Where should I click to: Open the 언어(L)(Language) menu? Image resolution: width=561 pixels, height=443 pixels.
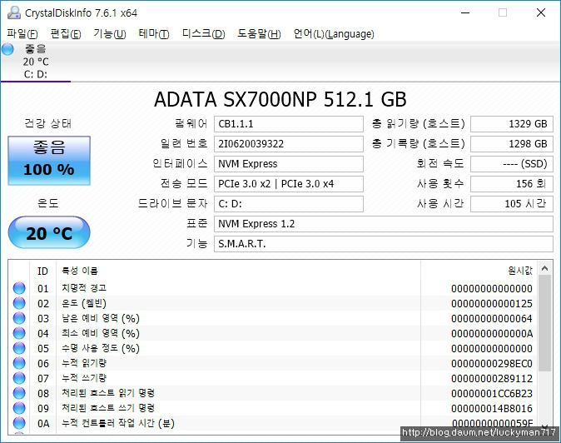(334, 34)
